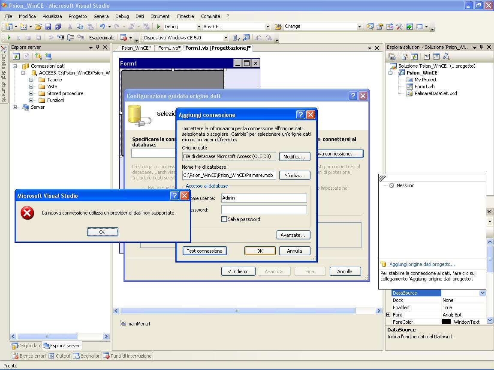This screenshot has width=494, height=370.
Task: Click Connect to Database icon in Esplora server
Action: point(39,57)
